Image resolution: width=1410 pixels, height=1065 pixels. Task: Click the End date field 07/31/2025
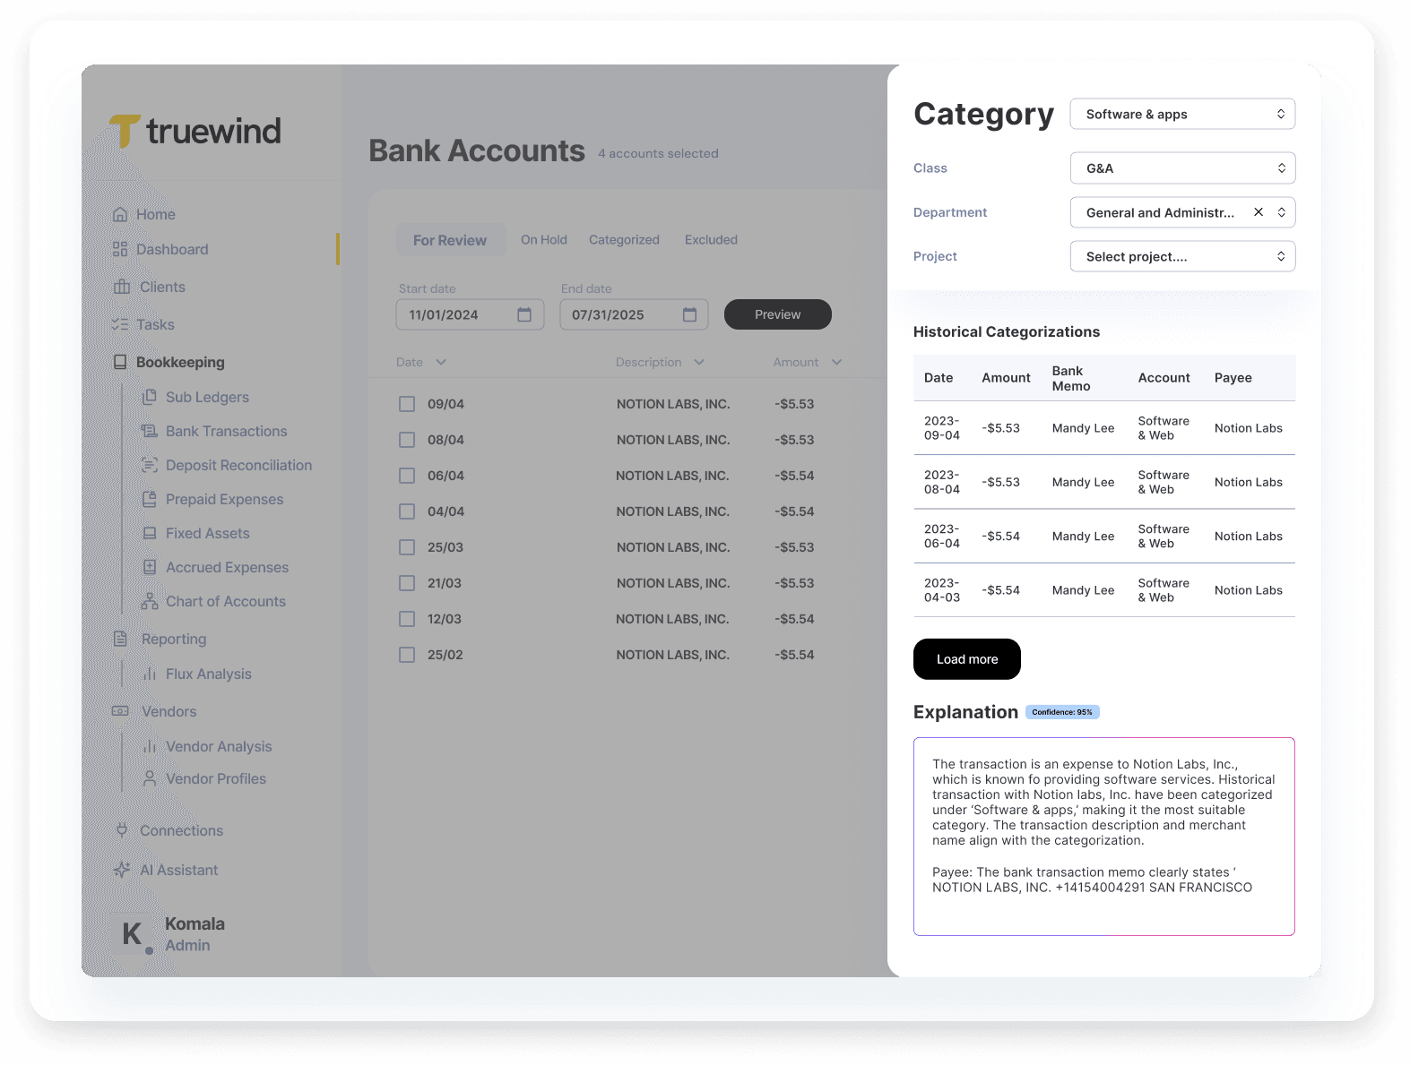634,314
